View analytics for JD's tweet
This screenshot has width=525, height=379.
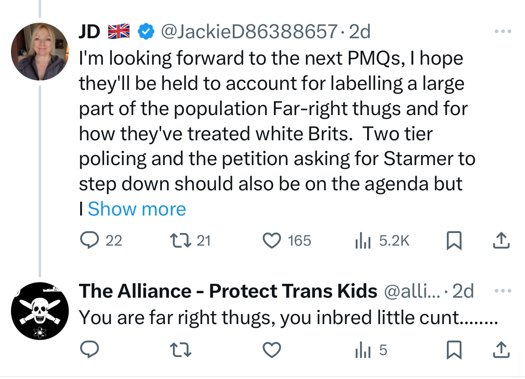[x=363, y=240]
